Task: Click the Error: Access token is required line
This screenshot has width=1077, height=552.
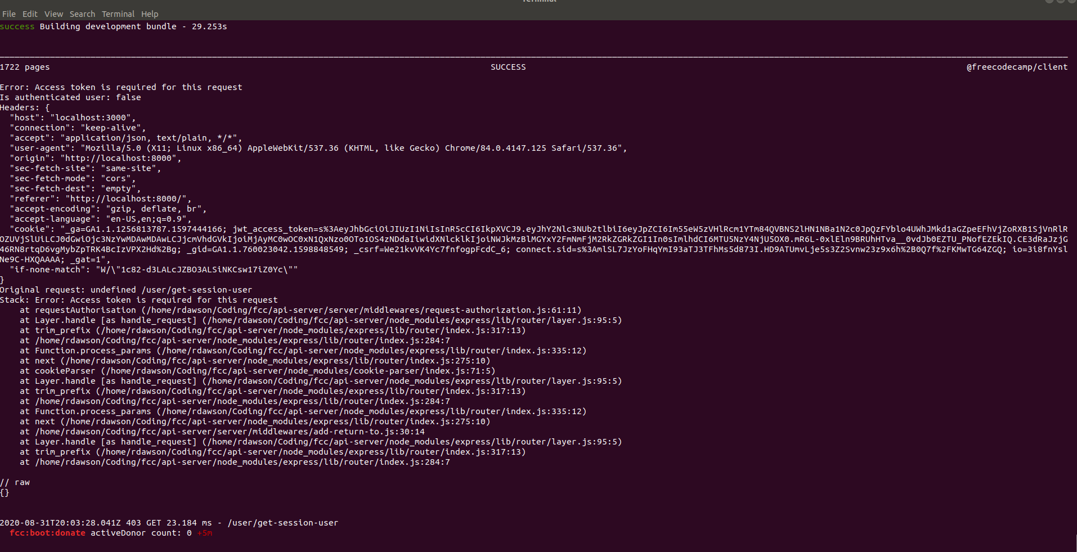Action: tap(121, 87)
